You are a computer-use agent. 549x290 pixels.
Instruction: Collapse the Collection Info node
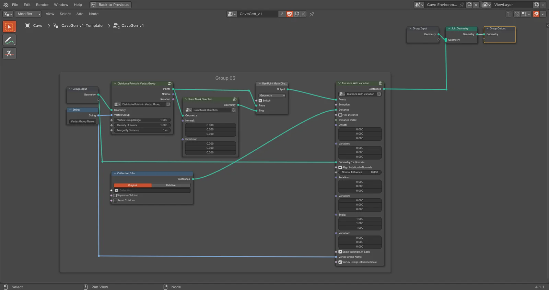[115, 174]
